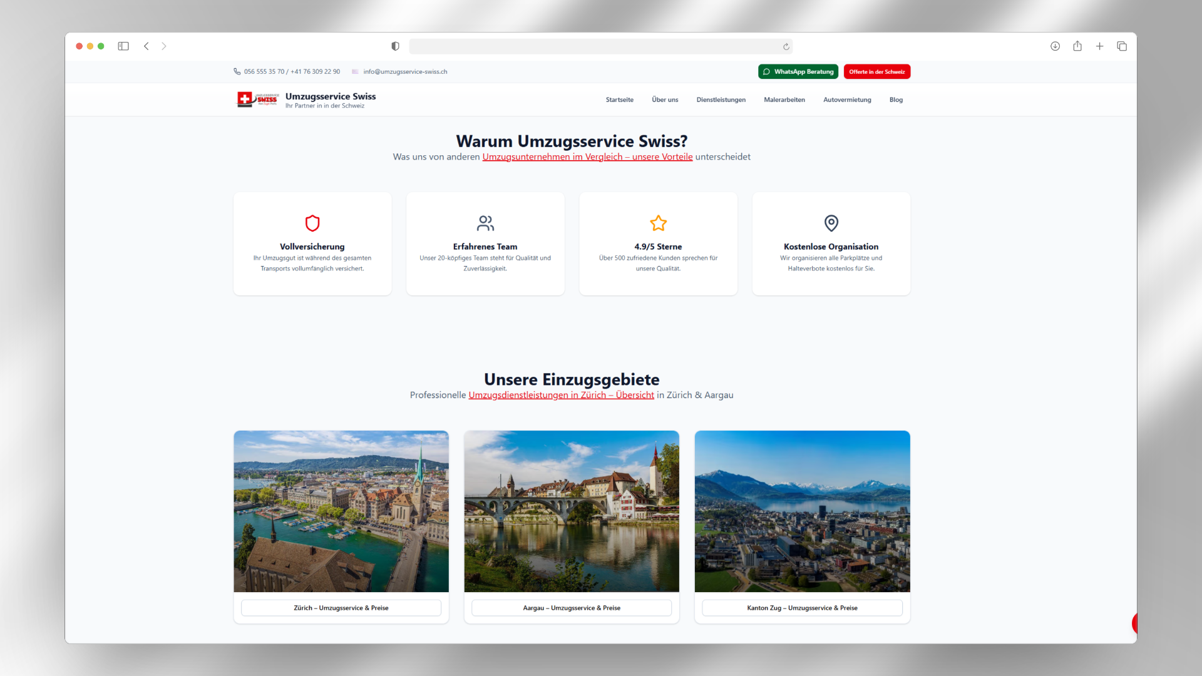The height and width of the screenshot is (676, 1202).
Task: Open the 'Umzugsunternehmen im Vergleich – unsere Vorteile' link
Action: [587, 157]
